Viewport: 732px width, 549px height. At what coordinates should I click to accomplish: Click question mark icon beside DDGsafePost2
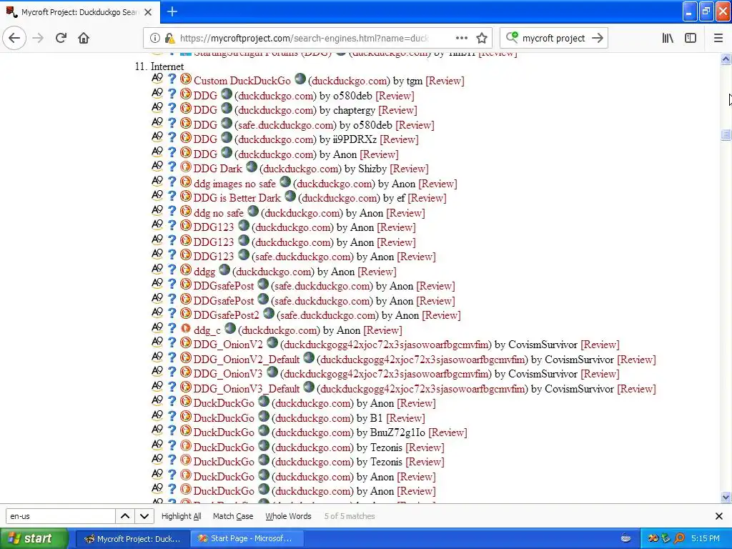(172, 315)
